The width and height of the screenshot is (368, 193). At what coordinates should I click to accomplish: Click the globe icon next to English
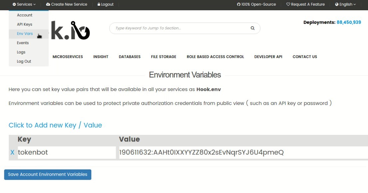tap(336, 4)
